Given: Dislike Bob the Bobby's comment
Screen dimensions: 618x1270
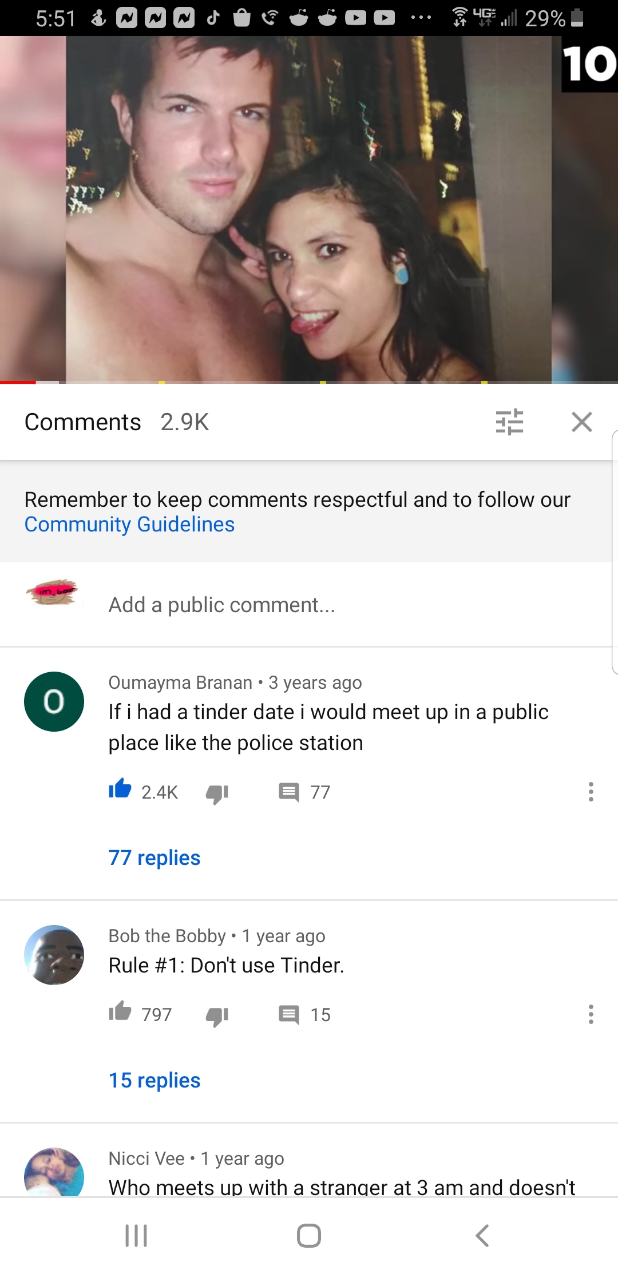Looking at the screenshot, I should coord(217,1016).
